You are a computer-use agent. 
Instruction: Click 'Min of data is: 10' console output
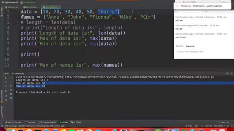30,86
